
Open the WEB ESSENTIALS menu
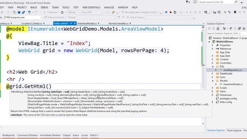click(x=91, y=7)
